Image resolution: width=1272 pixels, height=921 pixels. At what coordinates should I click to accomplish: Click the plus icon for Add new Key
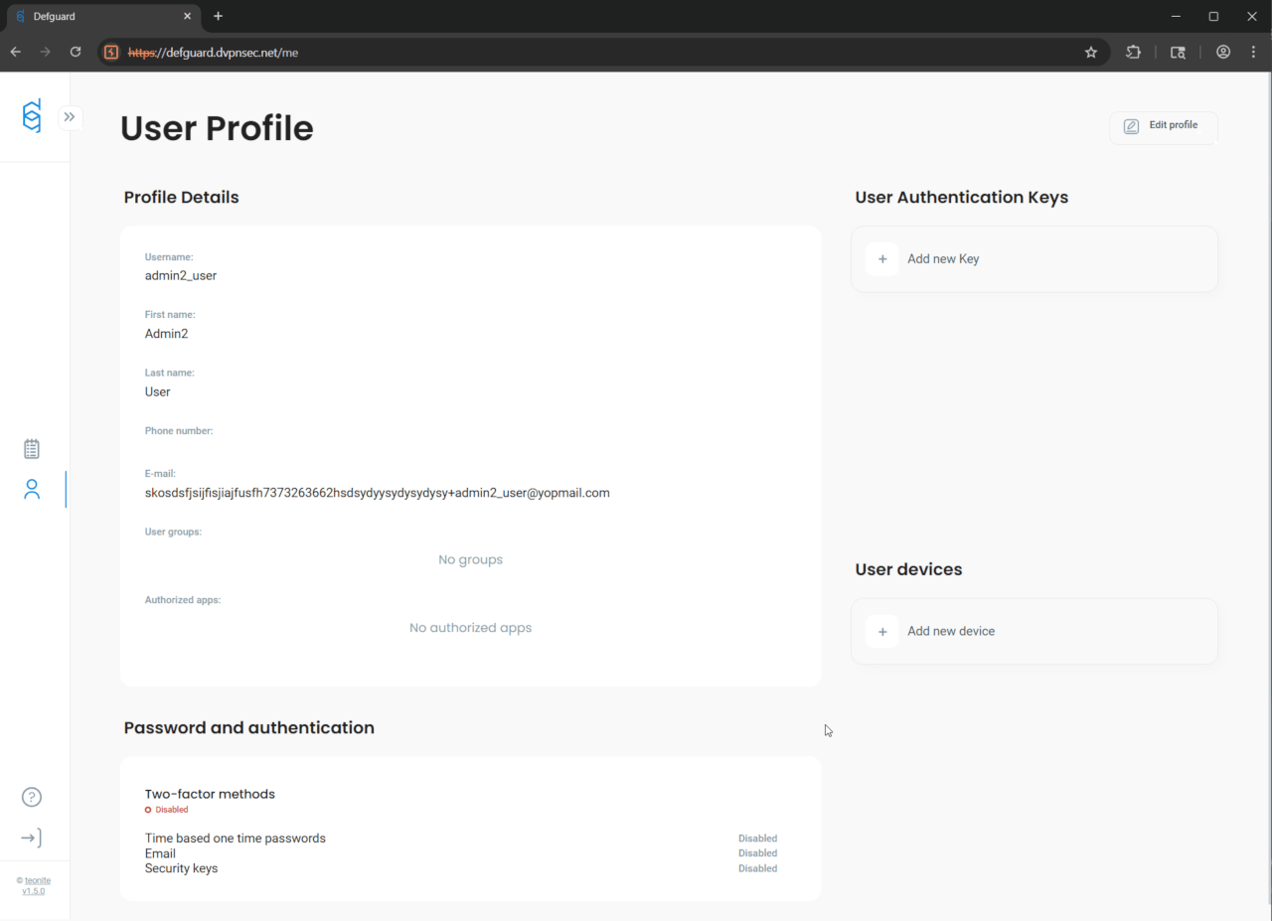pyautogui.click(x=881, y=259)
